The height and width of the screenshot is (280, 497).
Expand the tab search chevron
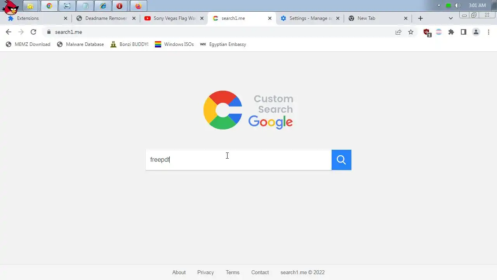451,18
